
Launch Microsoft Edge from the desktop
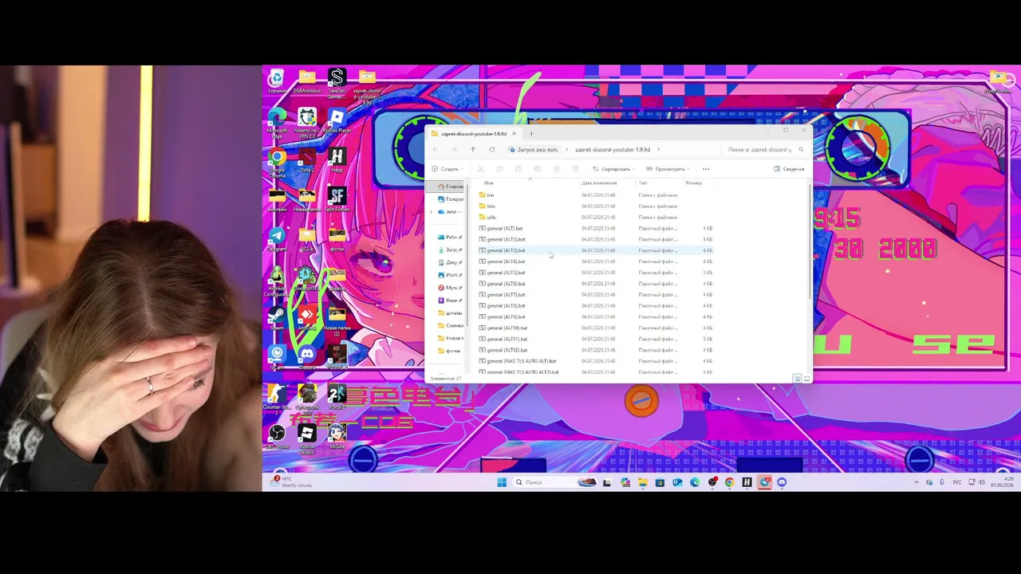[x=277, y=122]
